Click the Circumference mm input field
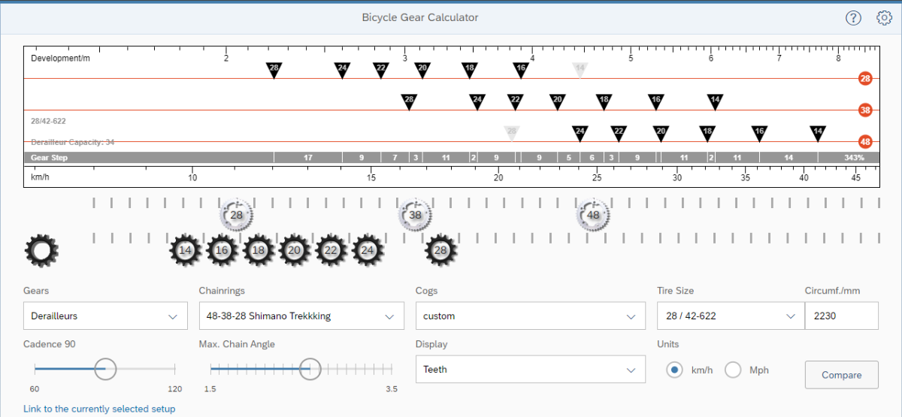 pyautogui.click(x=840, y=316)
